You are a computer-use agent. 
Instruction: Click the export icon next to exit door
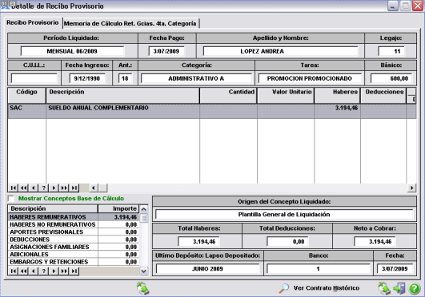(384, 288)
